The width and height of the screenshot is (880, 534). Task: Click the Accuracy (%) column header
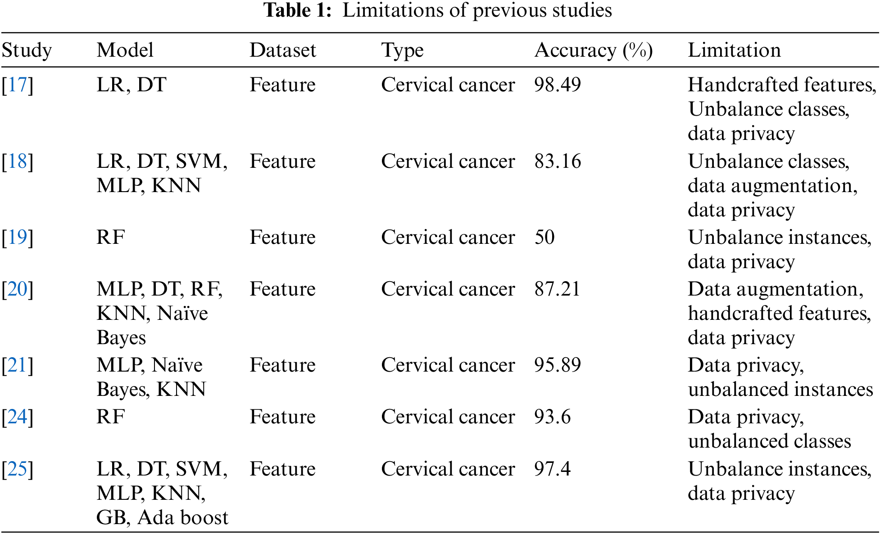tap(593, 50)
